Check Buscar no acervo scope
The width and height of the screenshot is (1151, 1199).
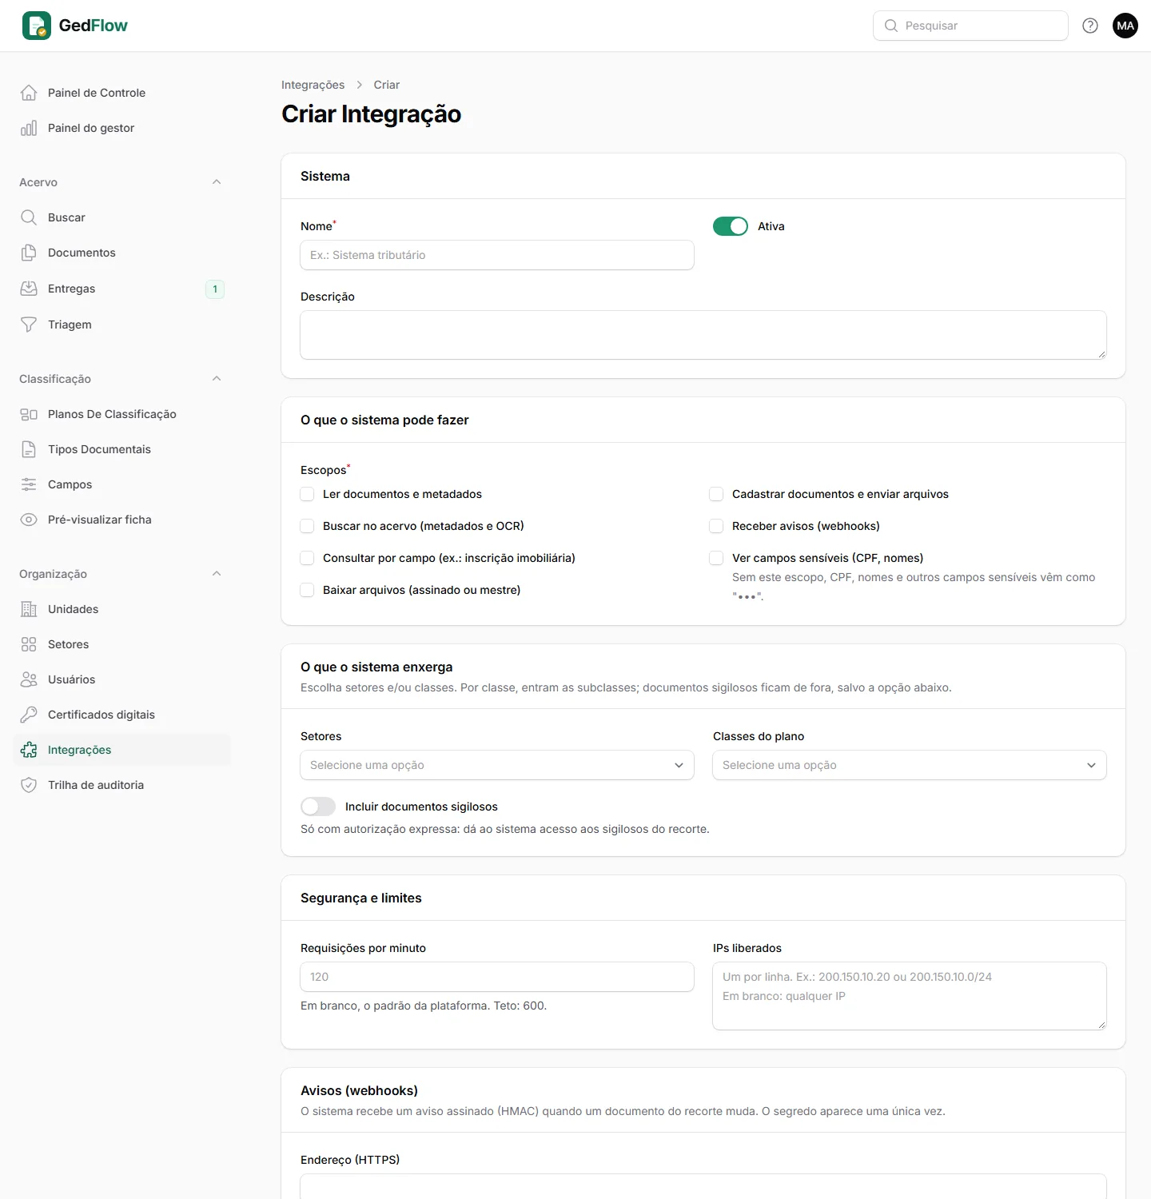[x=307, y=526]
